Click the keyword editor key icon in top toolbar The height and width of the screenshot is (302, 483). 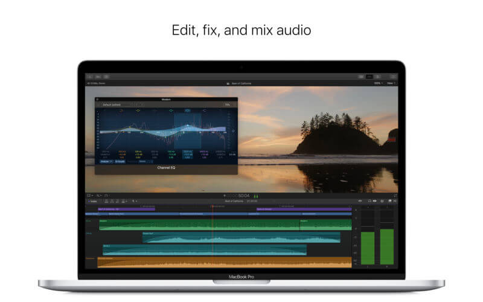click(98, 77)
